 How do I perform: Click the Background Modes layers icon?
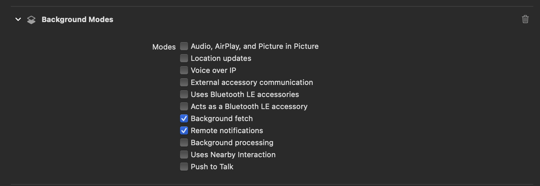(x=31, y=20)
